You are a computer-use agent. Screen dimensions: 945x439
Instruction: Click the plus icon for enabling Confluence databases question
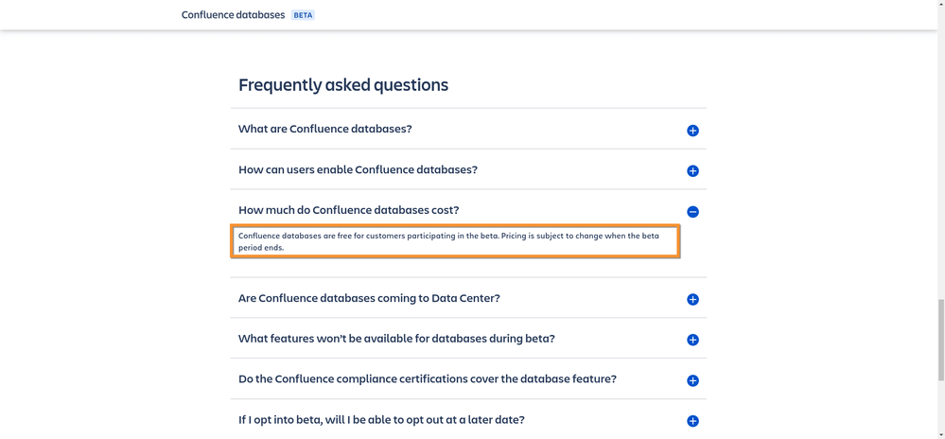click(x=692, y=171)
